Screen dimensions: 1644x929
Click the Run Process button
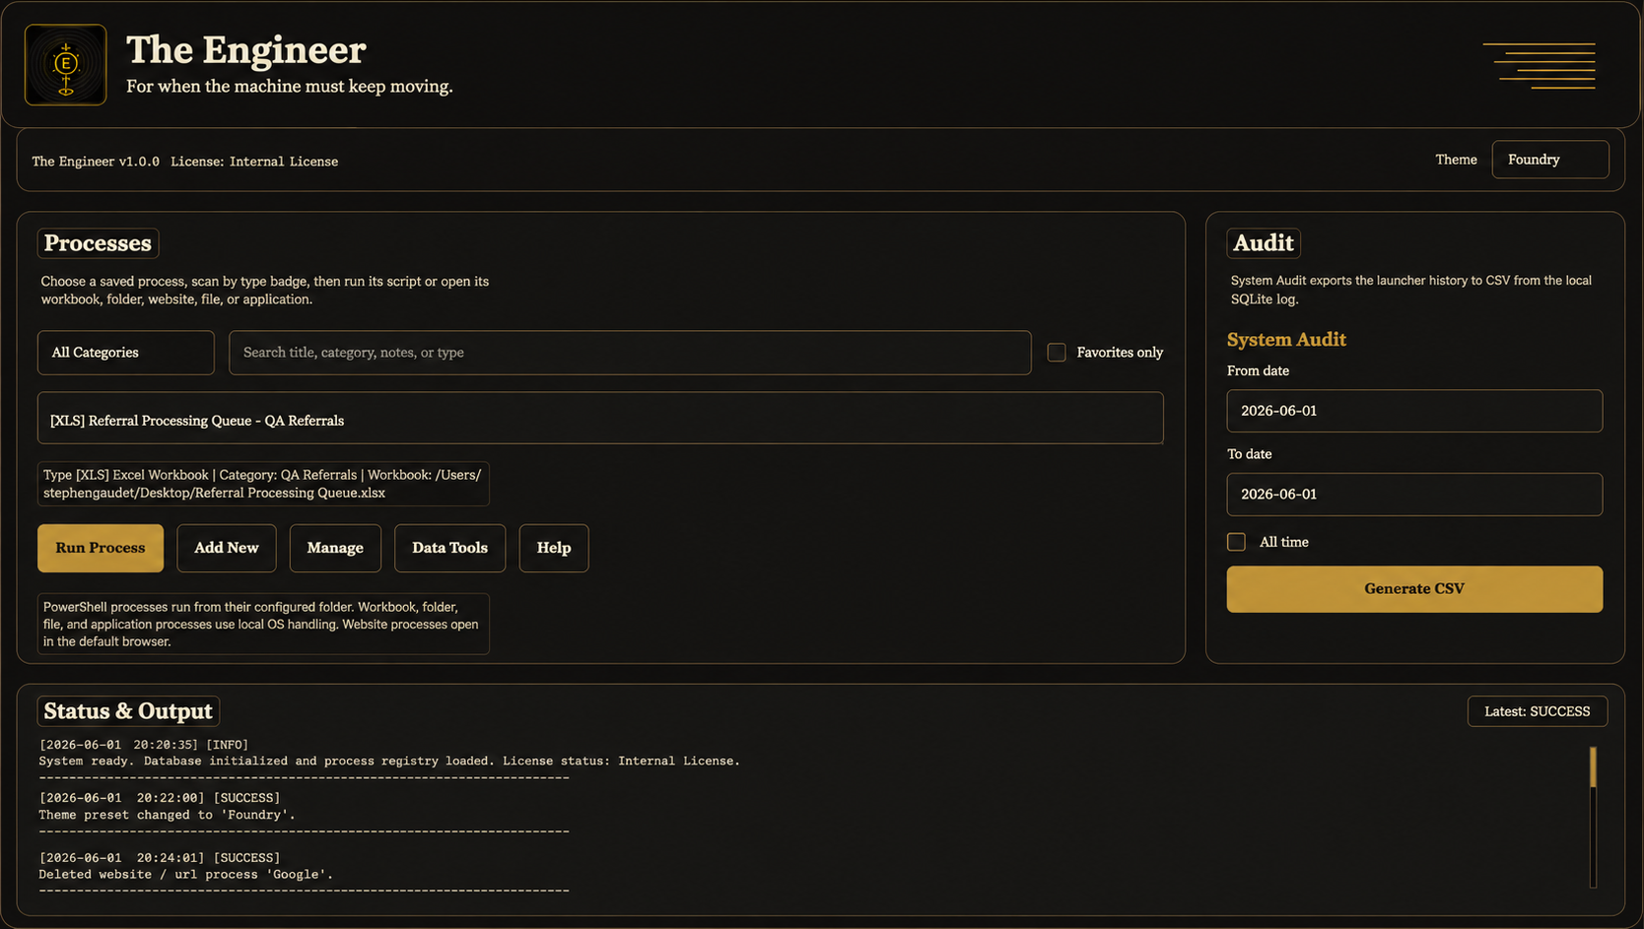101,548
